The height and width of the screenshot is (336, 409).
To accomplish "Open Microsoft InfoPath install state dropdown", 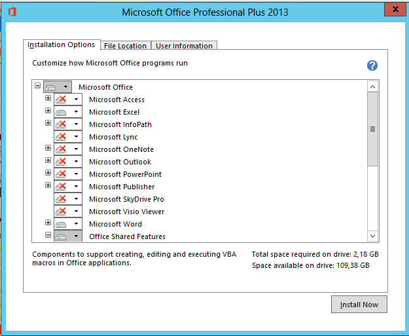I will point(68,124).
